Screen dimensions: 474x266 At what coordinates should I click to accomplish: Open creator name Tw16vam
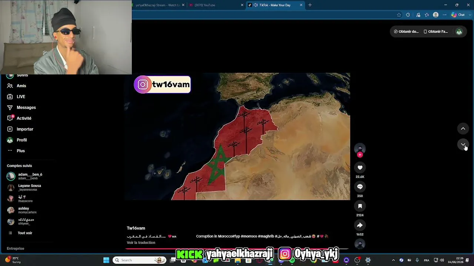pyautogui.click(x=136, y=228)
